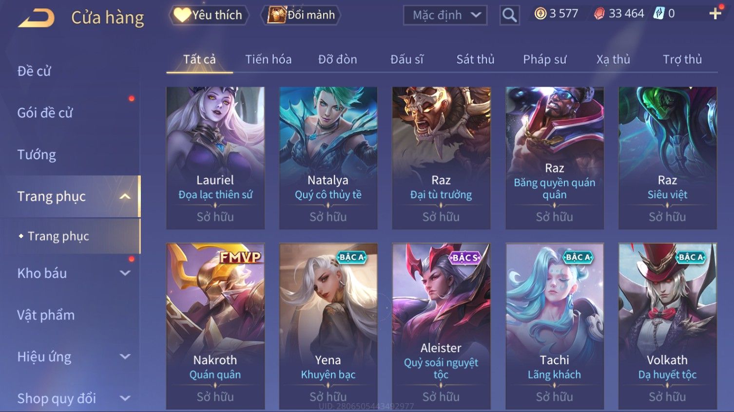Collapse the Trang phục sidebar section
734x412 pixels.
(x=125, y=196)
